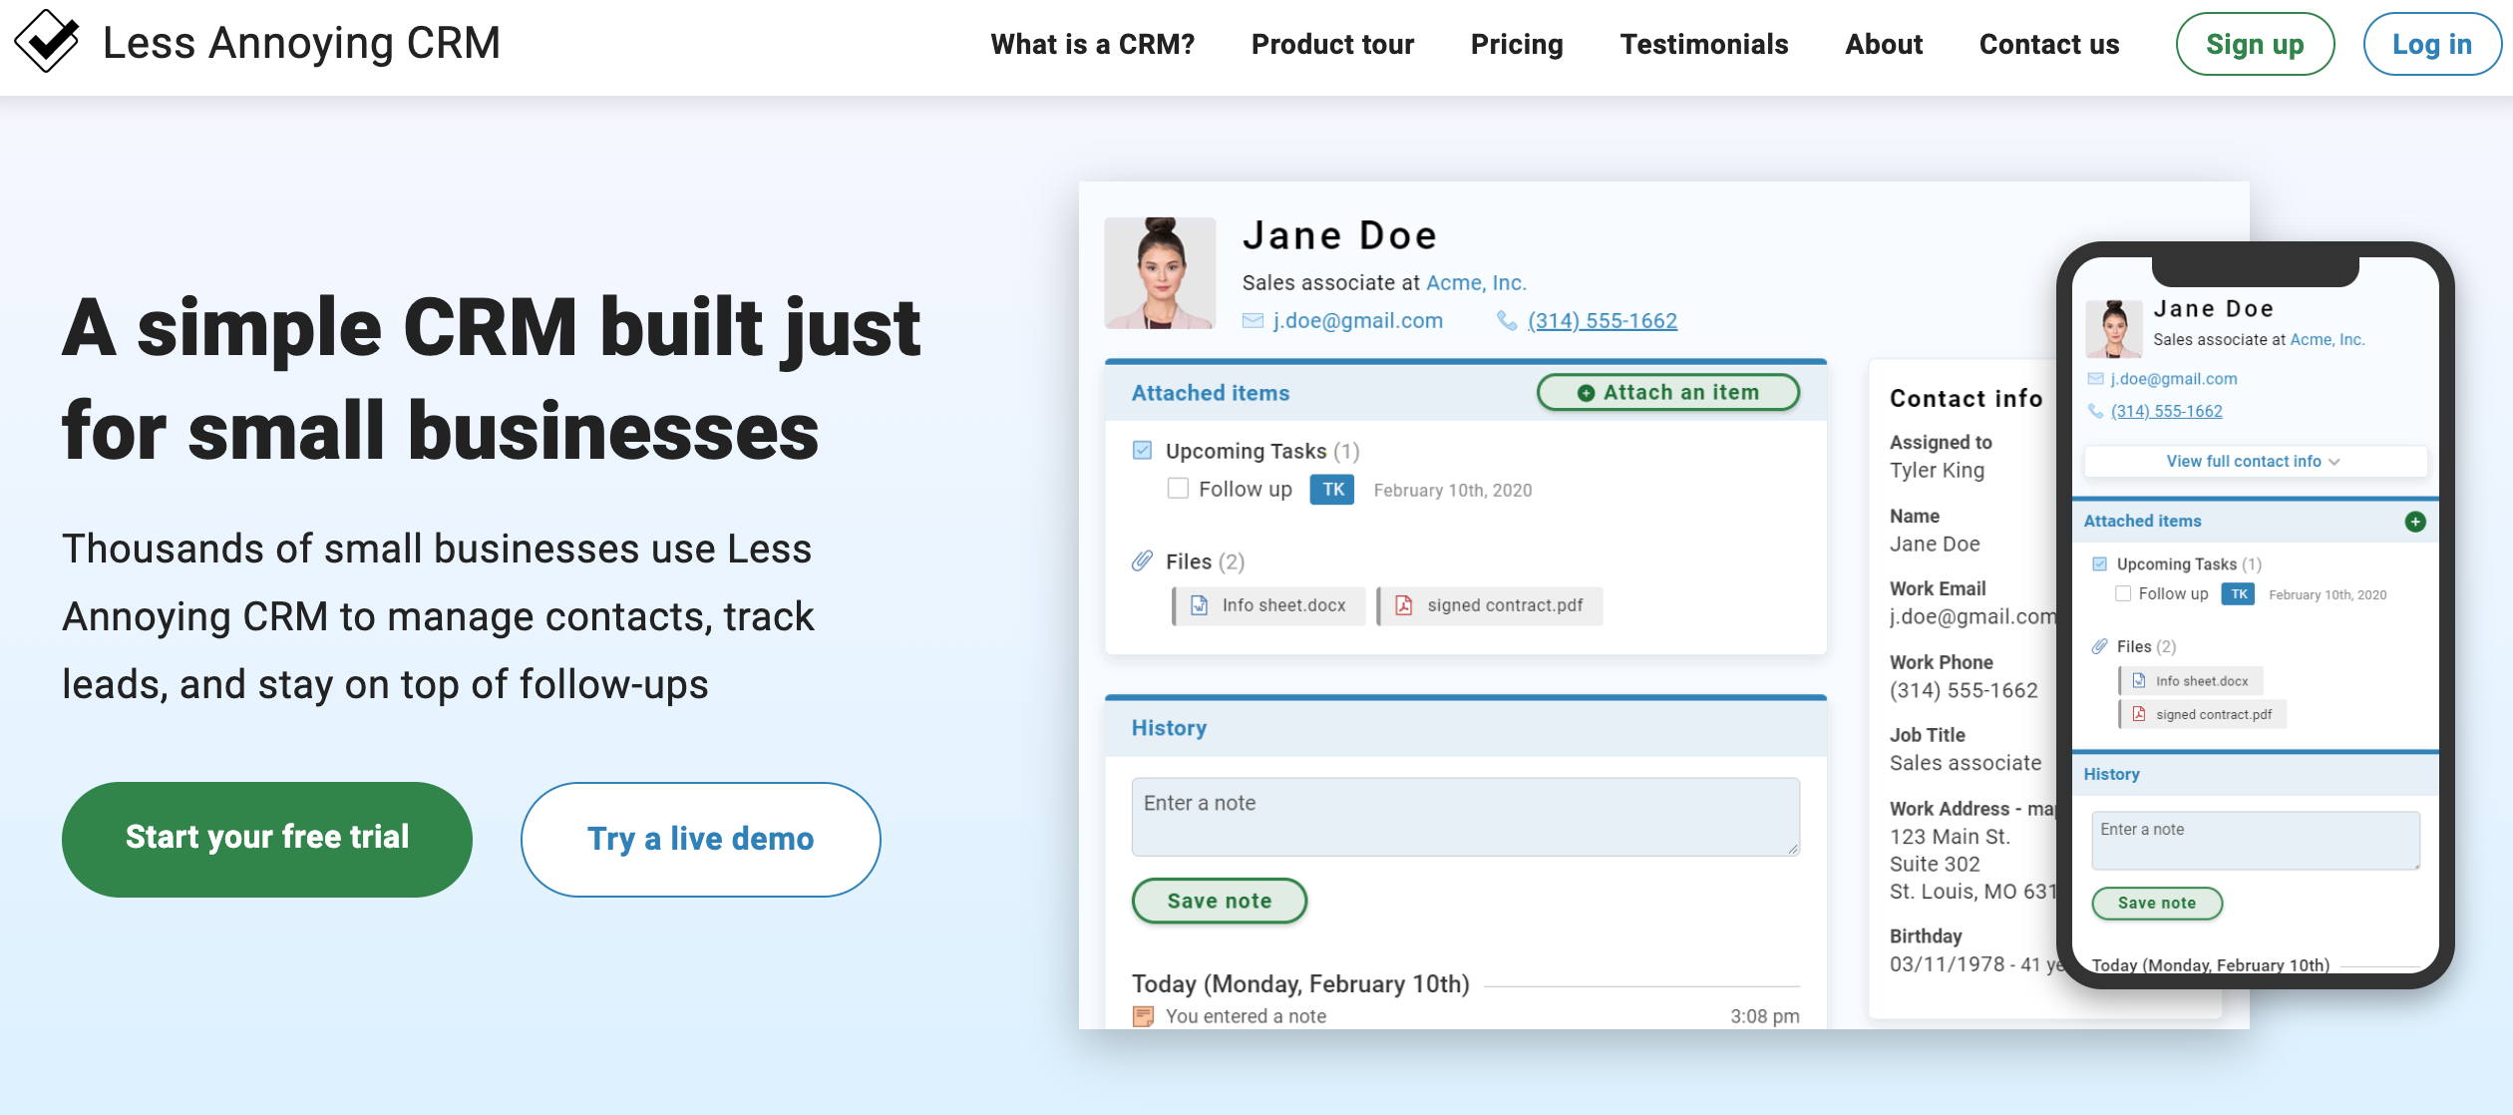Go to the Pricing page
The width and height of the screenshot is (2513, 1115).
click(x=1517, y=44)
